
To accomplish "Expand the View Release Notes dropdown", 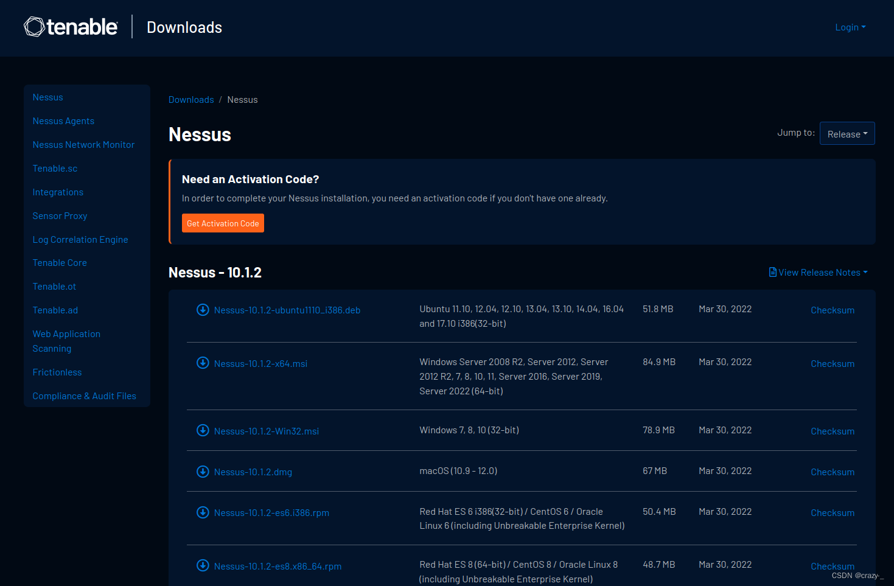I will [x=819, y=273].
